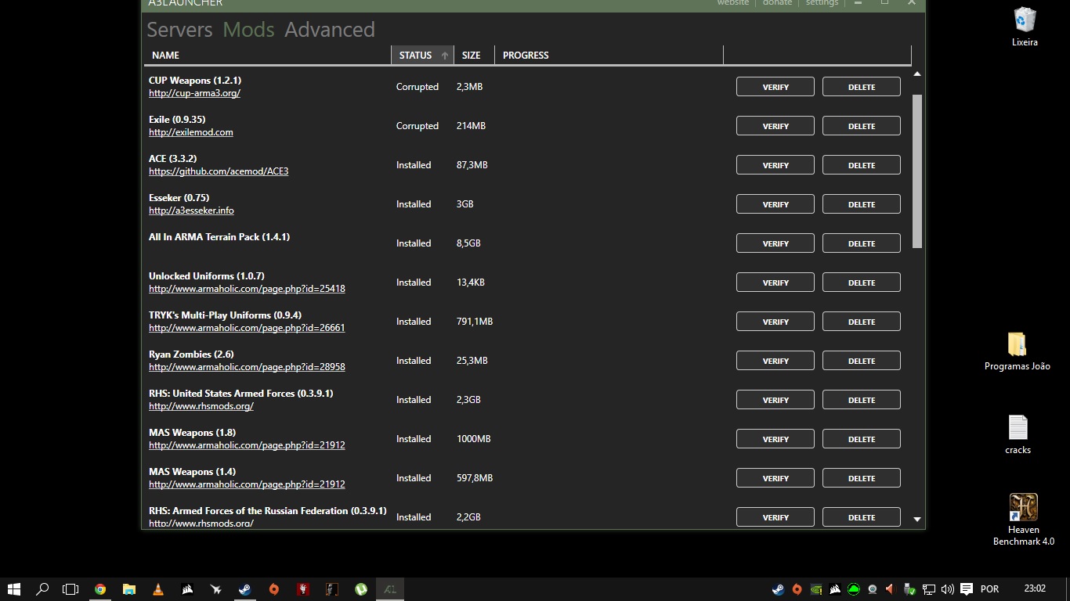Image resolution: width=1070 pixels, height=601 pixels.
Task: Delete Unlocked Uniforms mod
Action: click(x=862, y=283)
